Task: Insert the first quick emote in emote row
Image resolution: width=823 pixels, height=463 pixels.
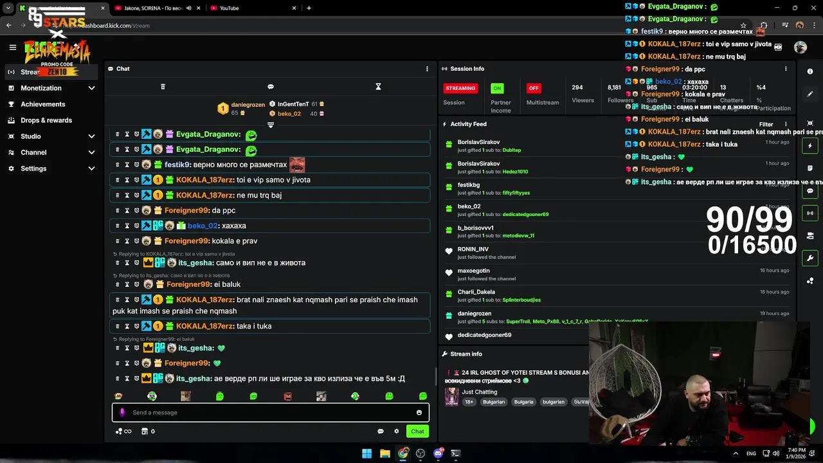Action: pos(118,396)
